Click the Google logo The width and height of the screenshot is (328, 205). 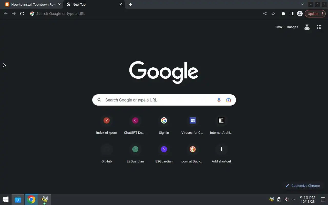(x=164, y=72)
